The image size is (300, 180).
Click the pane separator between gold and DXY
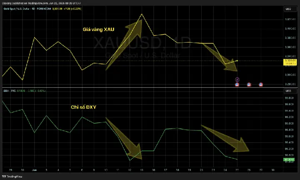(x=142, y=88)
